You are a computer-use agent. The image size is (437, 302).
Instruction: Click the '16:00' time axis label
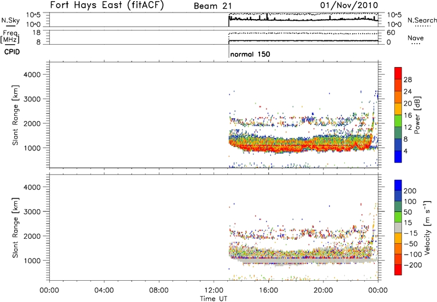pos(268,291)
